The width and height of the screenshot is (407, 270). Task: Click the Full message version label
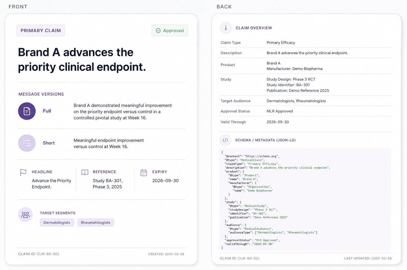(47, 111)
